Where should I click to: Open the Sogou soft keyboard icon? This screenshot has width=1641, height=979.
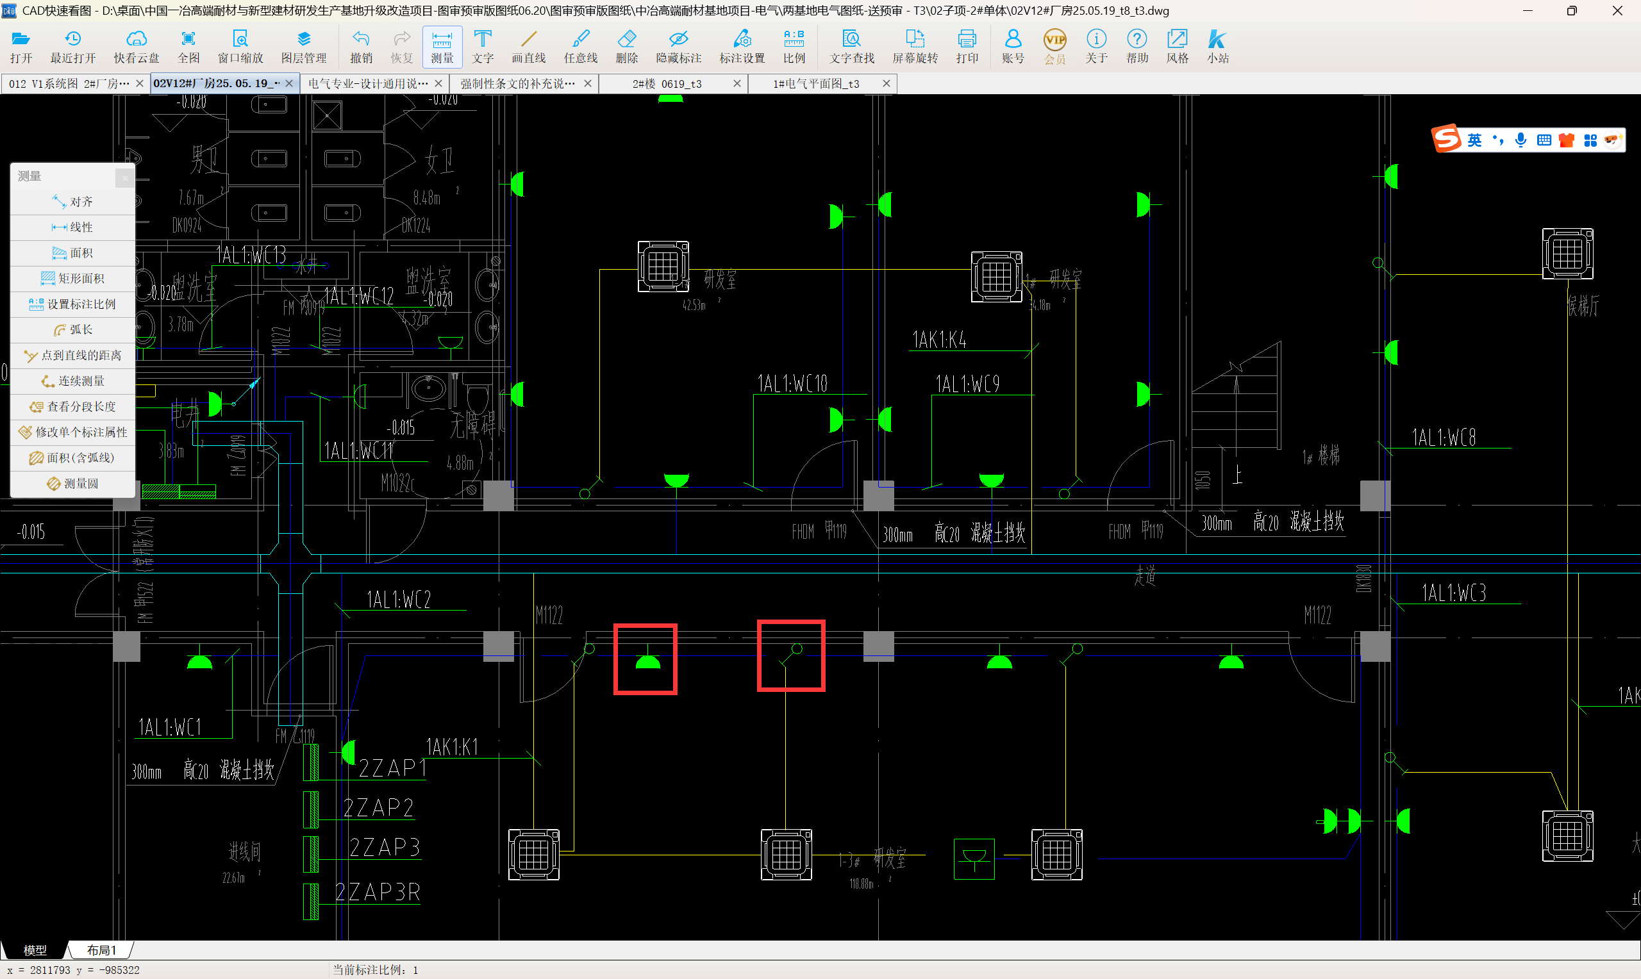pos(1544,140)
